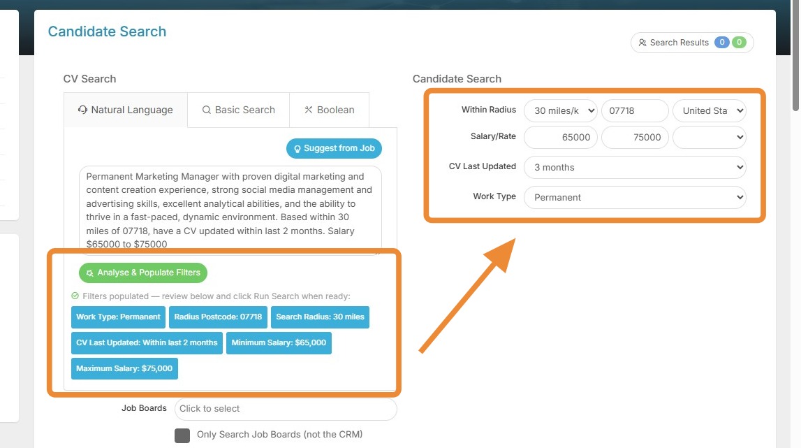The image size is (801, 448).
Task: Click the Job Boards select field
Action: click(x=286, y=409)
